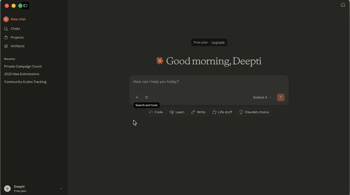Expand the Deepti account menu chevron
Image resolution: width=350 pixels, height=195 pixels.
pos(61,189)
